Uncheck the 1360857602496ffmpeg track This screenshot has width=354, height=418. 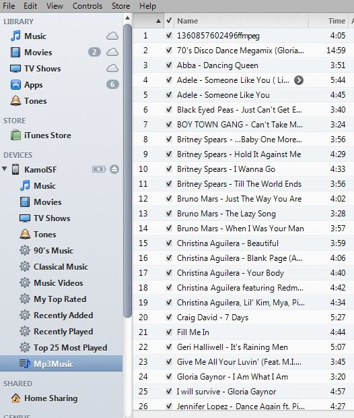click(169, 36)
